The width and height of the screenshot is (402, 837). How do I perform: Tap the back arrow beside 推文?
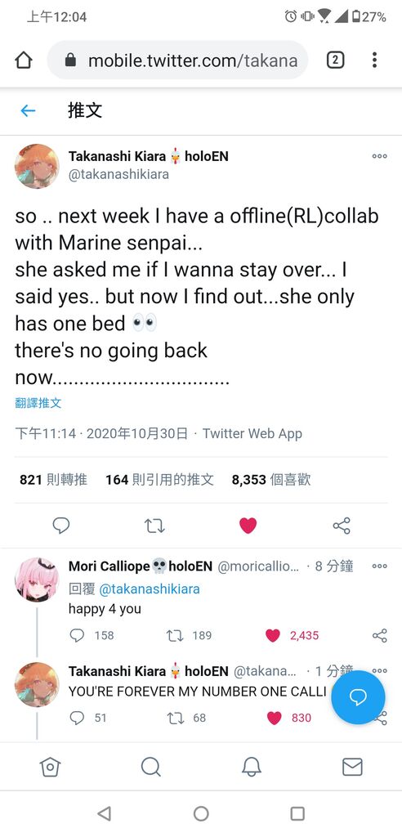click(x=28, y=110)
